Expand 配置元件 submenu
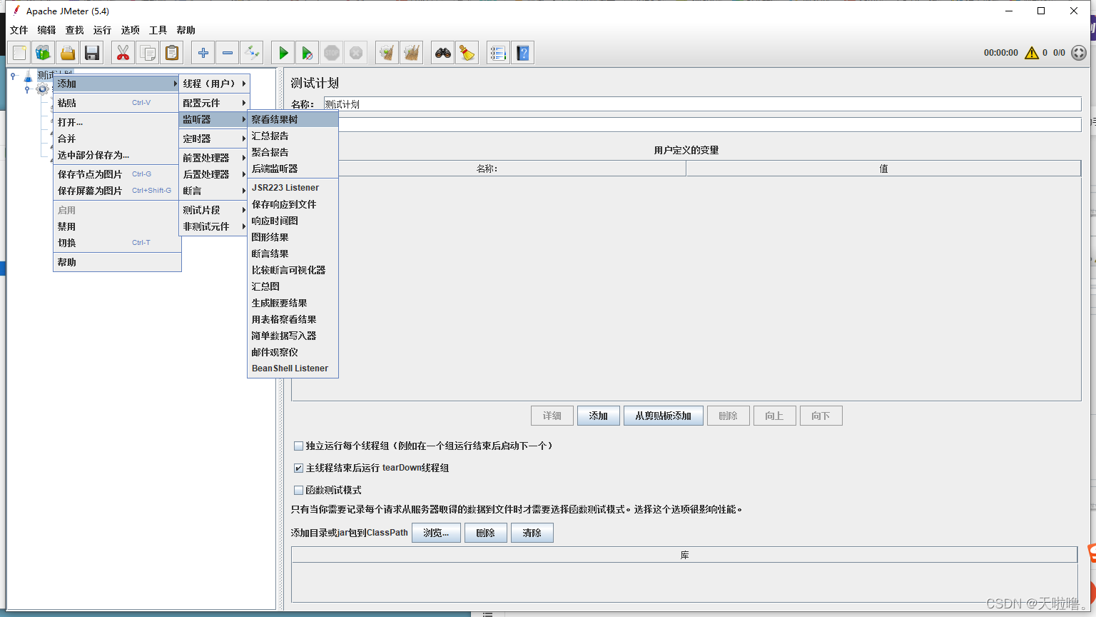This screenshot has width=1096, height=617. tap(214, 103)
